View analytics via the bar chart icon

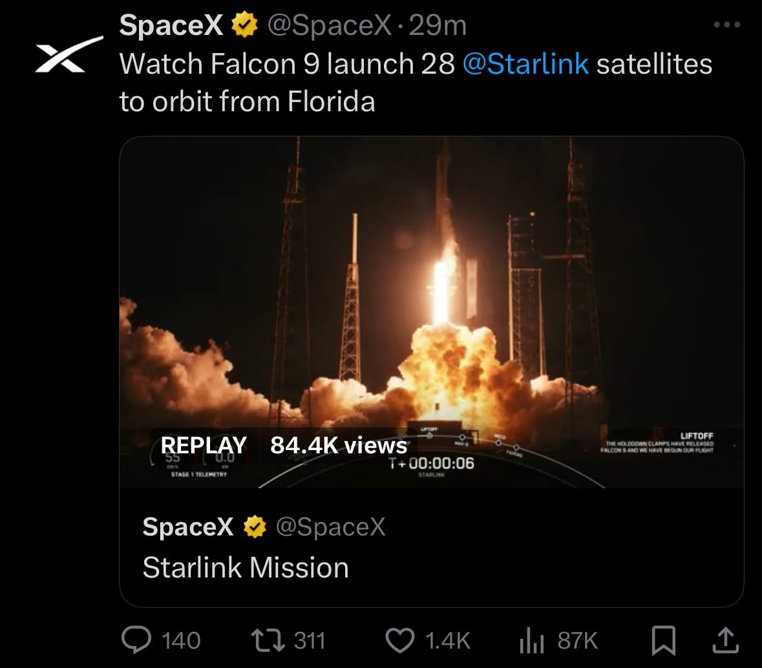click(532, 640)
